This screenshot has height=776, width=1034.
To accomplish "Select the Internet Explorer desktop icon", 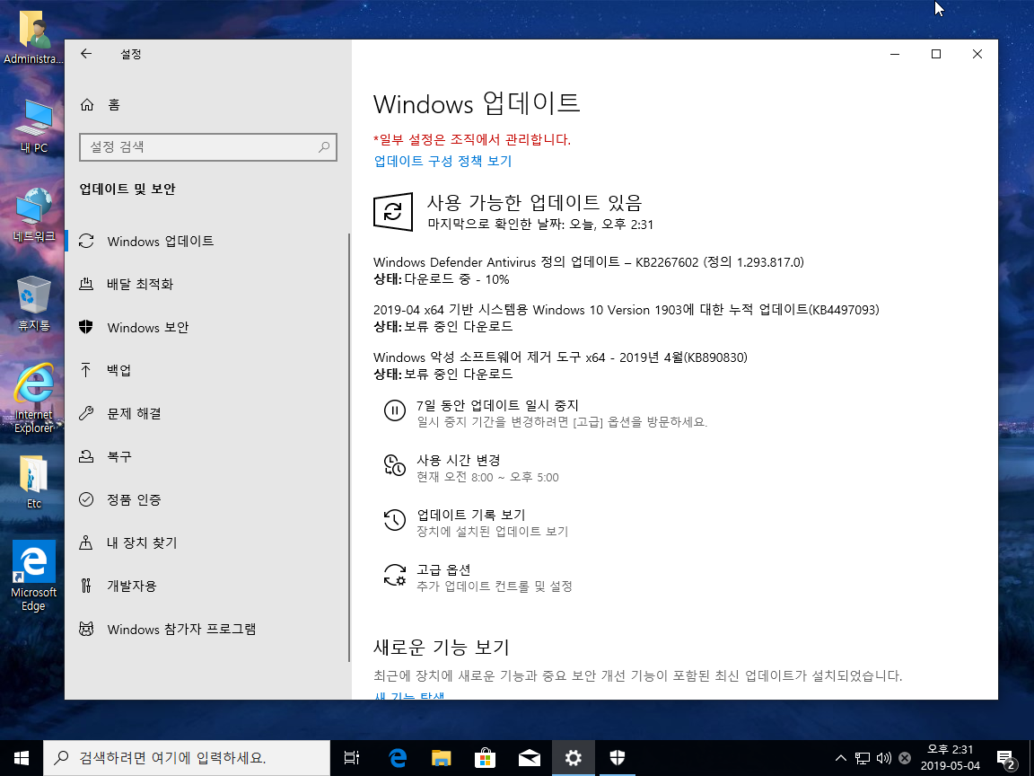I will coord(33,399).
